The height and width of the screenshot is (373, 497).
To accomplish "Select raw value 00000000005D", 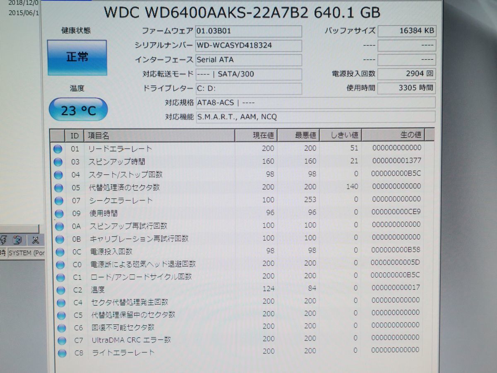I will (396, 262).
